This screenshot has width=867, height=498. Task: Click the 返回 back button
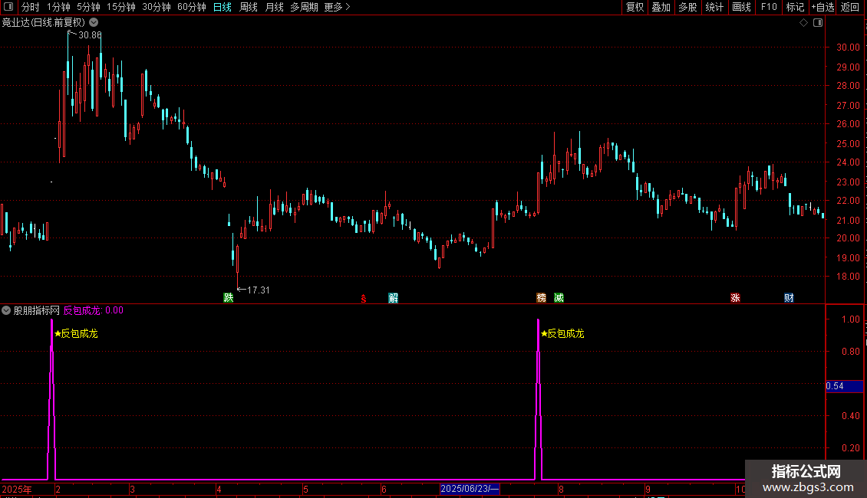(850, 7)
